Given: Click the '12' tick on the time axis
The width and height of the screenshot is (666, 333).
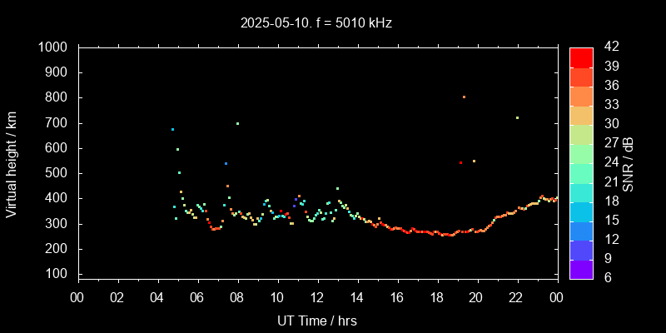Looking at the screenshot, I should (317, 296).
